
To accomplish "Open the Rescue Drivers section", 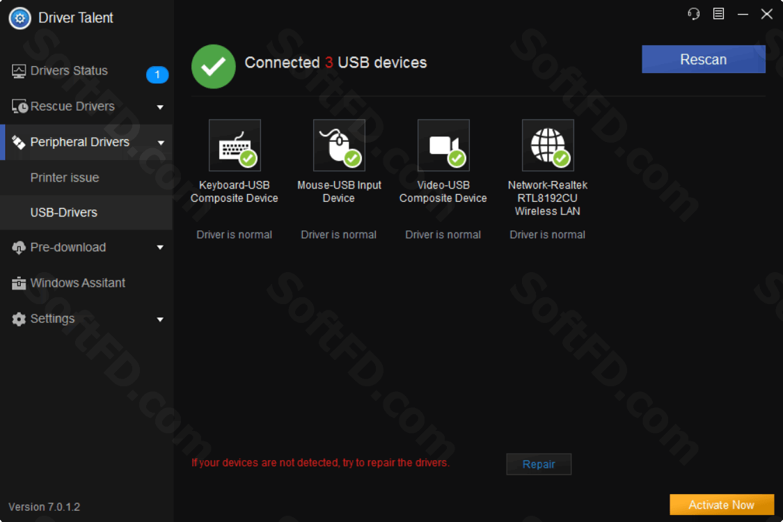I will click(x=86, y=106).
